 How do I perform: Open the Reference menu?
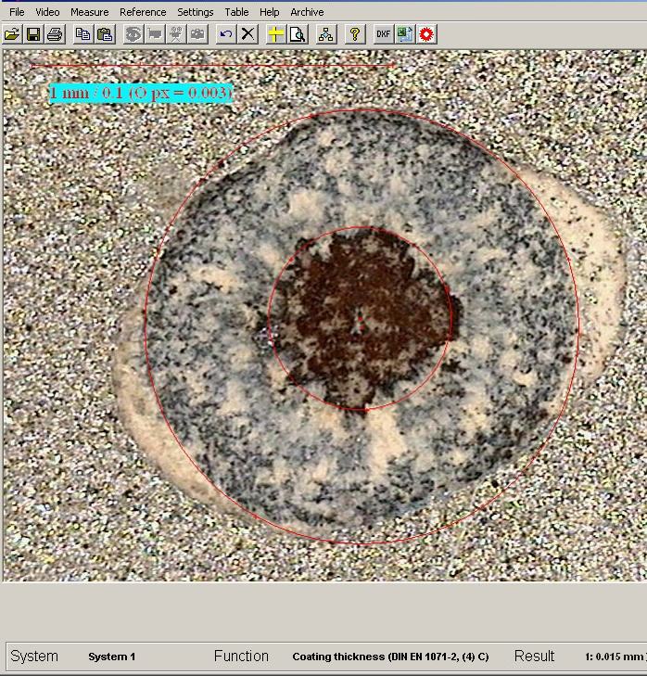(x=143, y=12)
